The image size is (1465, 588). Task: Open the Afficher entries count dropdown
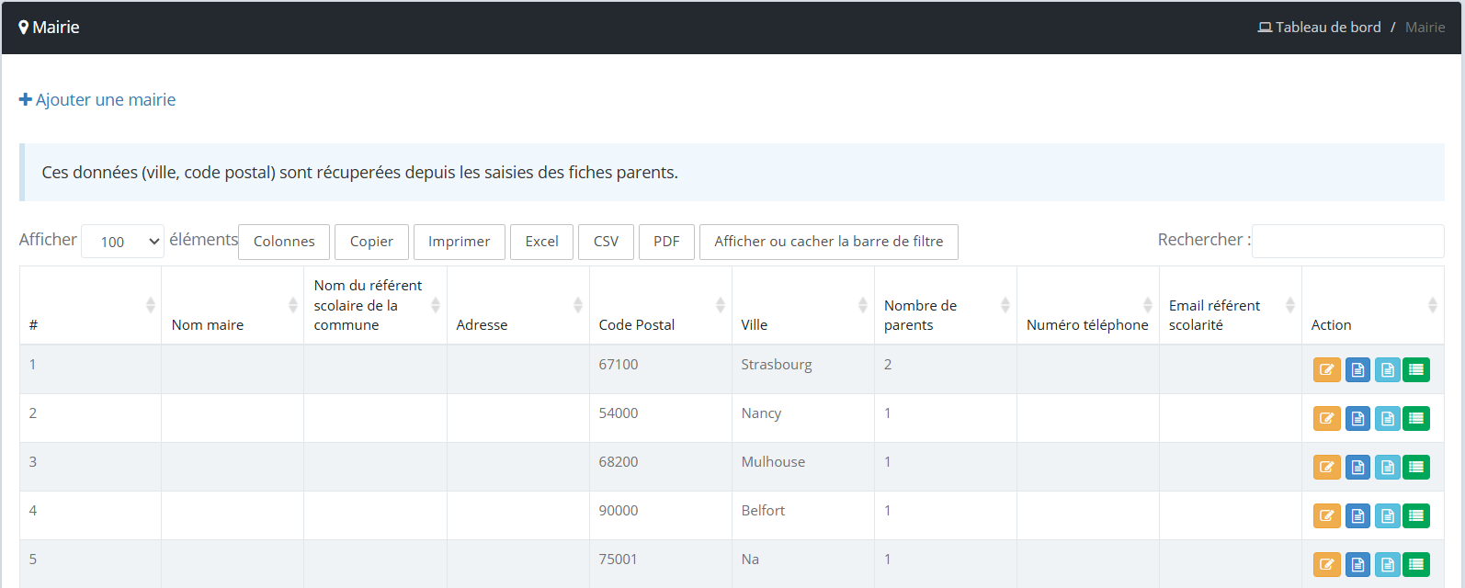pyautogui.click(x=122, y=242)
